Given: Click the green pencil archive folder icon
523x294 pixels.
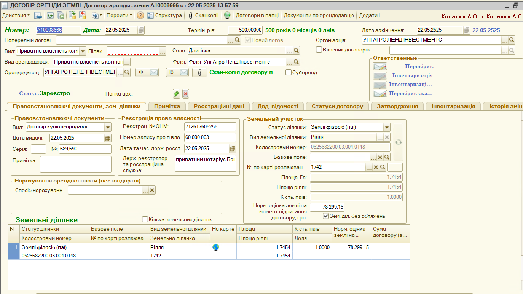Looking at the screenshot, I should (176, 94).
